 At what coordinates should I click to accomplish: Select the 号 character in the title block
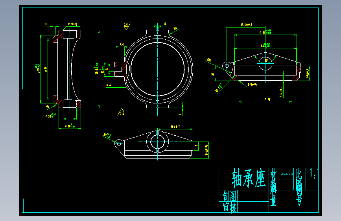[x=299, y=201]
